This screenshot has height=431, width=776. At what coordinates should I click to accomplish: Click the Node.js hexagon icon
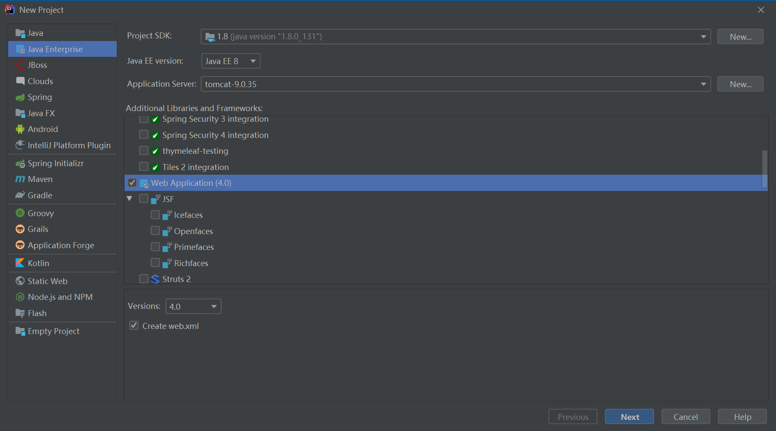coord(20,297)
